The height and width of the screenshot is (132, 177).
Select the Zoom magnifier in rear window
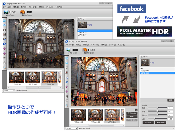(x=5, y=68)
